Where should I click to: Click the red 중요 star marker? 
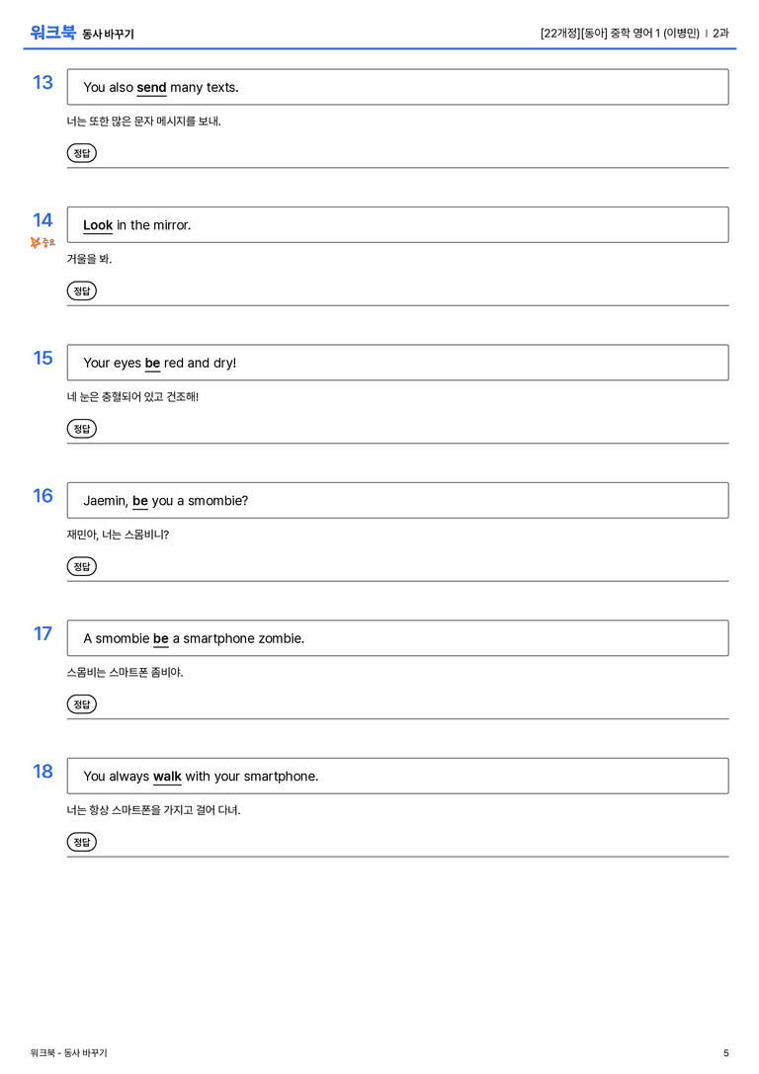[42, 242]
